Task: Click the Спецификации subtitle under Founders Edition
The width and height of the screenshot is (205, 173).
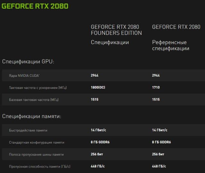Action: 110,42
